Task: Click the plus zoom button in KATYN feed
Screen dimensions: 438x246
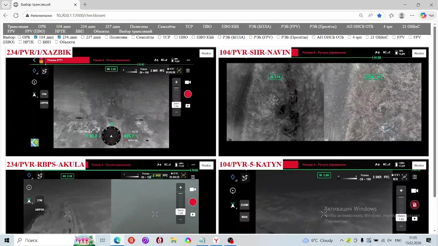Action: (x=401, y=191)
